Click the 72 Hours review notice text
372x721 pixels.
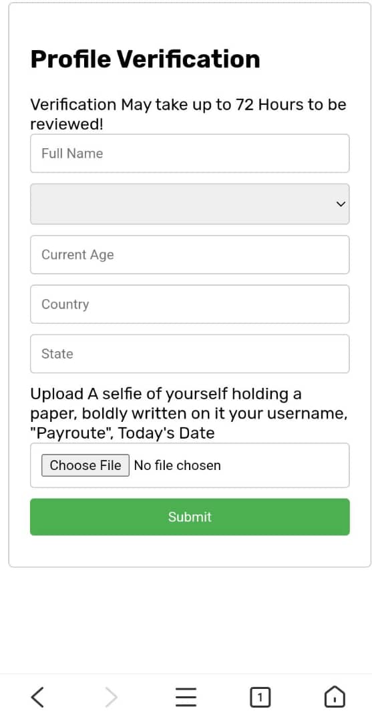pos(188,114)
